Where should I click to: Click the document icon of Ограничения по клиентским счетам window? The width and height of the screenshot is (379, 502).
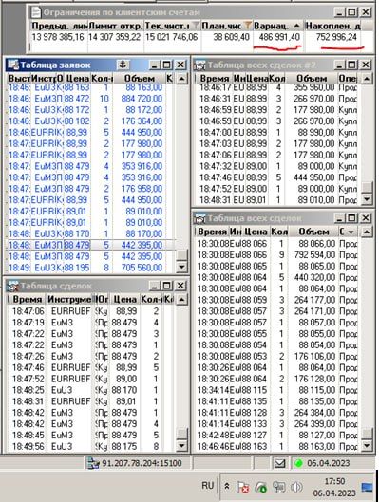pyautogui.click(x=36, y=12)
